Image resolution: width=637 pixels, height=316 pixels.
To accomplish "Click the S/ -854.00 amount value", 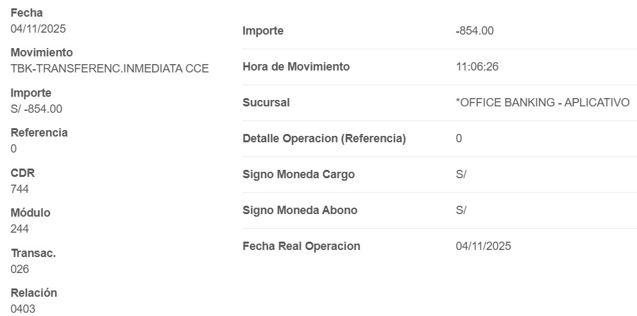I will pyautogui.click(x=37, y=109).
